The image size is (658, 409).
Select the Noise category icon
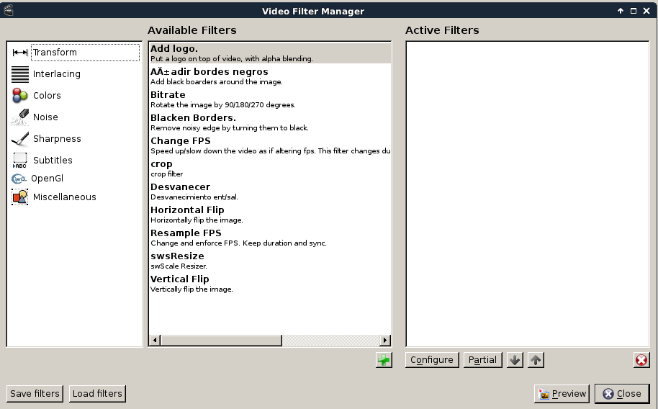pos(19,117)
